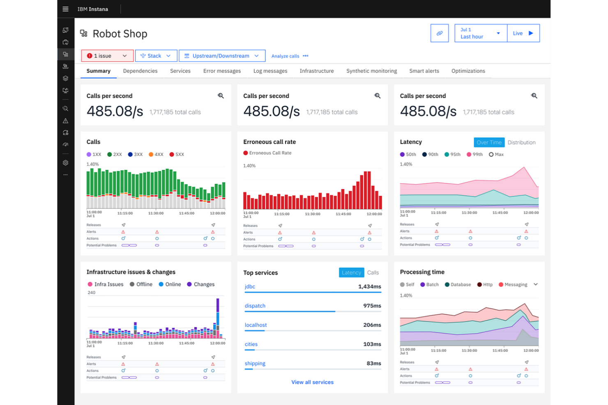
Task: Open the Websites & Mobile Apps sidebar icon
Action: [x=65, y=90]
